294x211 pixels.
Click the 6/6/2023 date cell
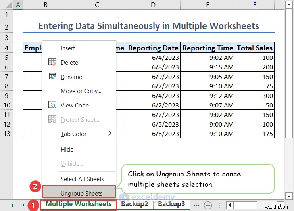point(153,134)
